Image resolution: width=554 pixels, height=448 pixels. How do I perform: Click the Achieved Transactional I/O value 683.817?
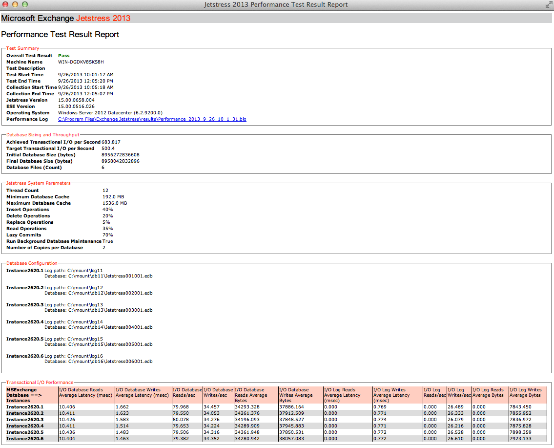point(111,142)
